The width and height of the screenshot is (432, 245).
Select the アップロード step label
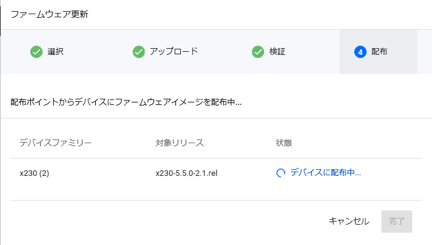(x=174, y=52)
